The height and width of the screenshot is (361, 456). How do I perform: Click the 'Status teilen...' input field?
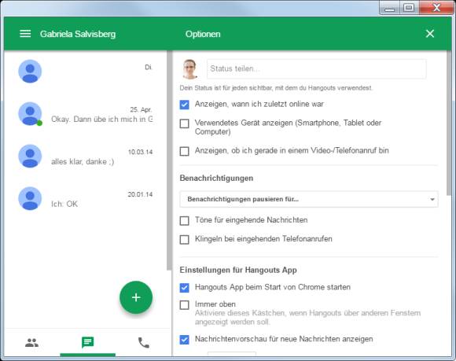316,69
